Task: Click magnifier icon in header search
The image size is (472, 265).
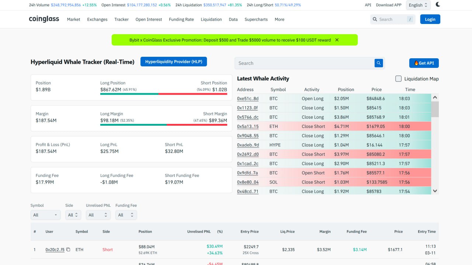Action: tap(375, 19)
